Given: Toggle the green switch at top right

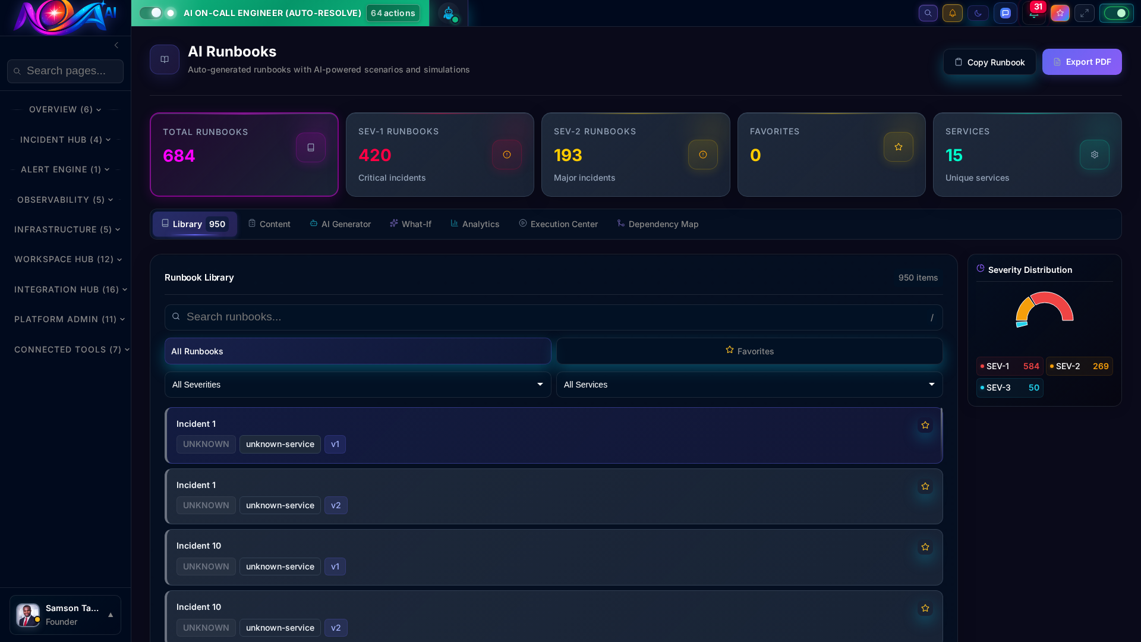Looking at the screenshot, I should [1116, 13].
